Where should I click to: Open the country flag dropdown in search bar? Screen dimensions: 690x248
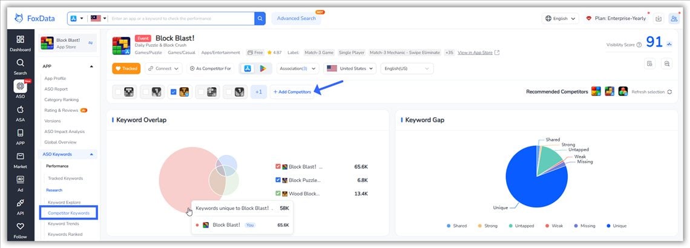click(x=99, y=19)
